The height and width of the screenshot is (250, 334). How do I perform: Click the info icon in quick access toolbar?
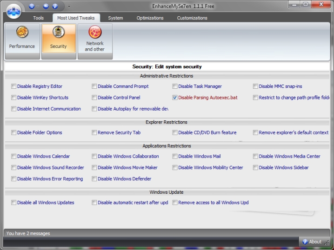click(55, 6)
